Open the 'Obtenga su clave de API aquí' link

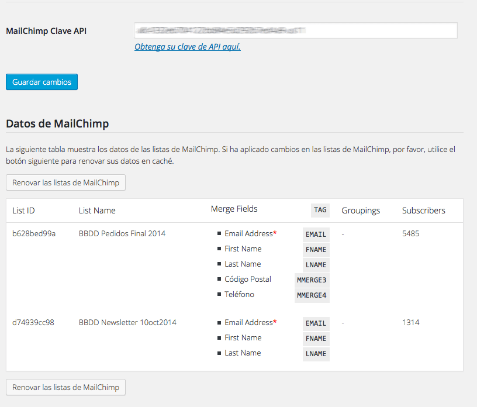tap(188, 47)
